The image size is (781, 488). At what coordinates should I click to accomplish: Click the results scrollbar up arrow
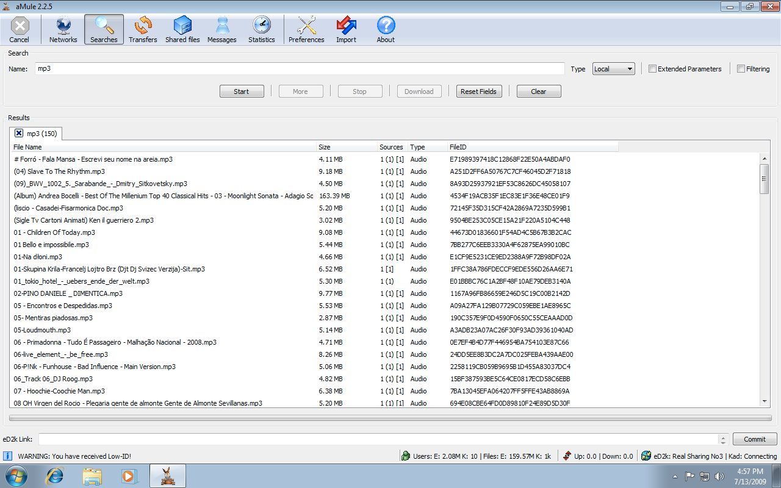(x=765, y=158)
